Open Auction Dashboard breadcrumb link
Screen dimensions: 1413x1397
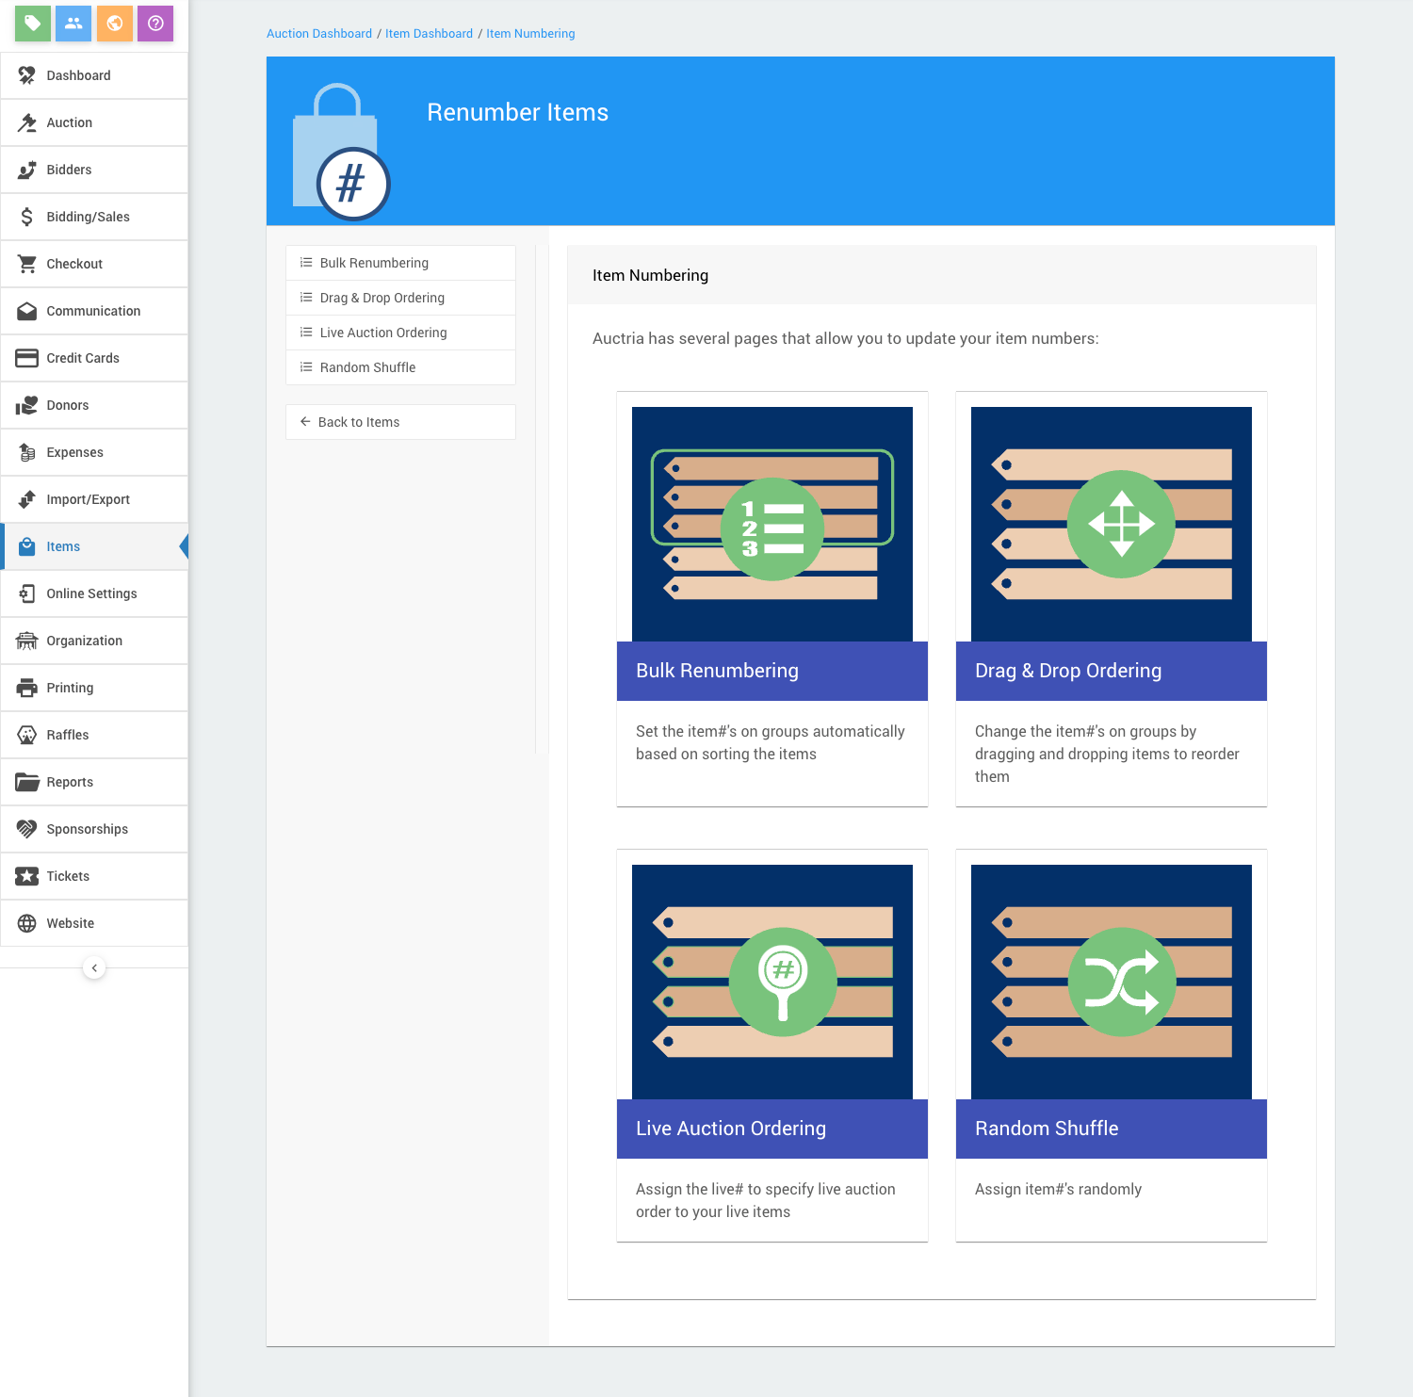click(x=319, y=34)
